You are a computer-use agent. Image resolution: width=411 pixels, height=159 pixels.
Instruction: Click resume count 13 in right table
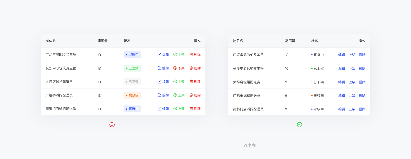(287, 55)
